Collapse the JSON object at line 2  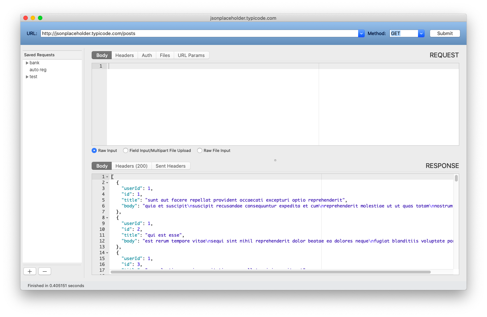point(107,183)
